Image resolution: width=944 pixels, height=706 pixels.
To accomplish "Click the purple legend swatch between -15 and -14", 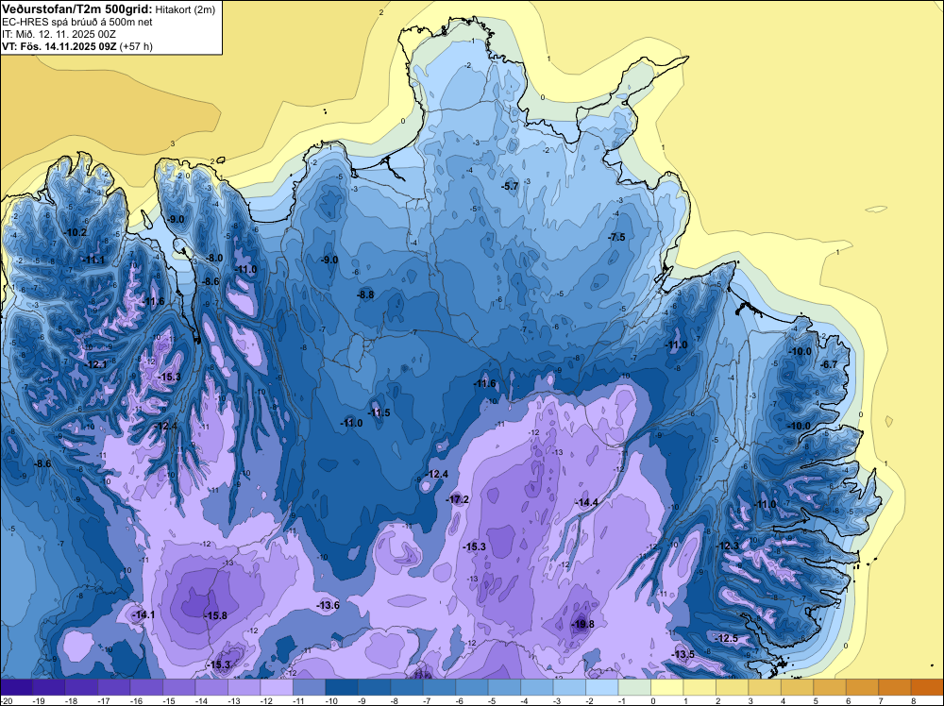I will click(180, 687).
